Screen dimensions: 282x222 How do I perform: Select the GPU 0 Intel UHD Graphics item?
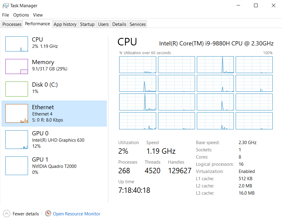tap(54, 140)
